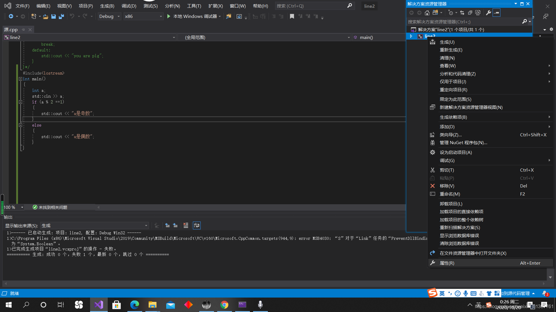This screenshot has height=312, width=556.
Task: Start 本地 Windows 调试器
Action: coord(192,16)
